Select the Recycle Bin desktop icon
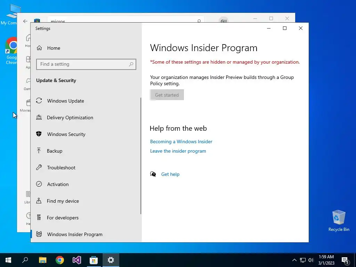 339,221
